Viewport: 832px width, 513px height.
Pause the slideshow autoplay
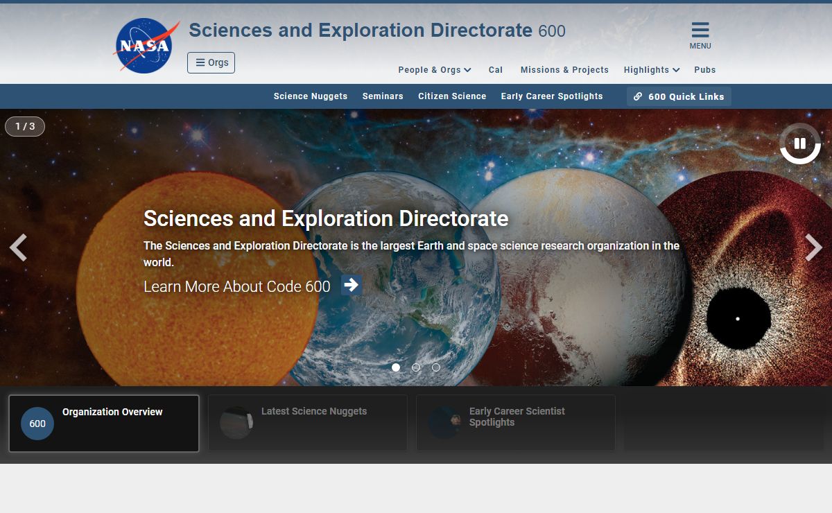click(800, 144)
